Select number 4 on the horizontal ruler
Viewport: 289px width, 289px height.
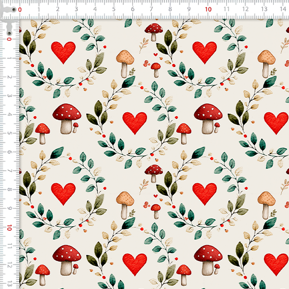pos(95,9)
